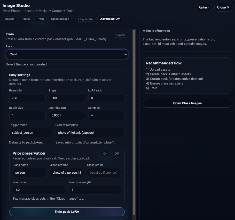
Task: Click the Resolution input field
Action: click(x=27, y=98)
